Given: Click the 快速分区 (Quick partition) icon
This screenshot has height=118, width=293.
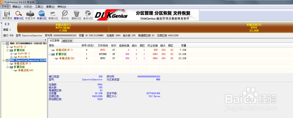Looking at the screenshot, I should [42, 15].
